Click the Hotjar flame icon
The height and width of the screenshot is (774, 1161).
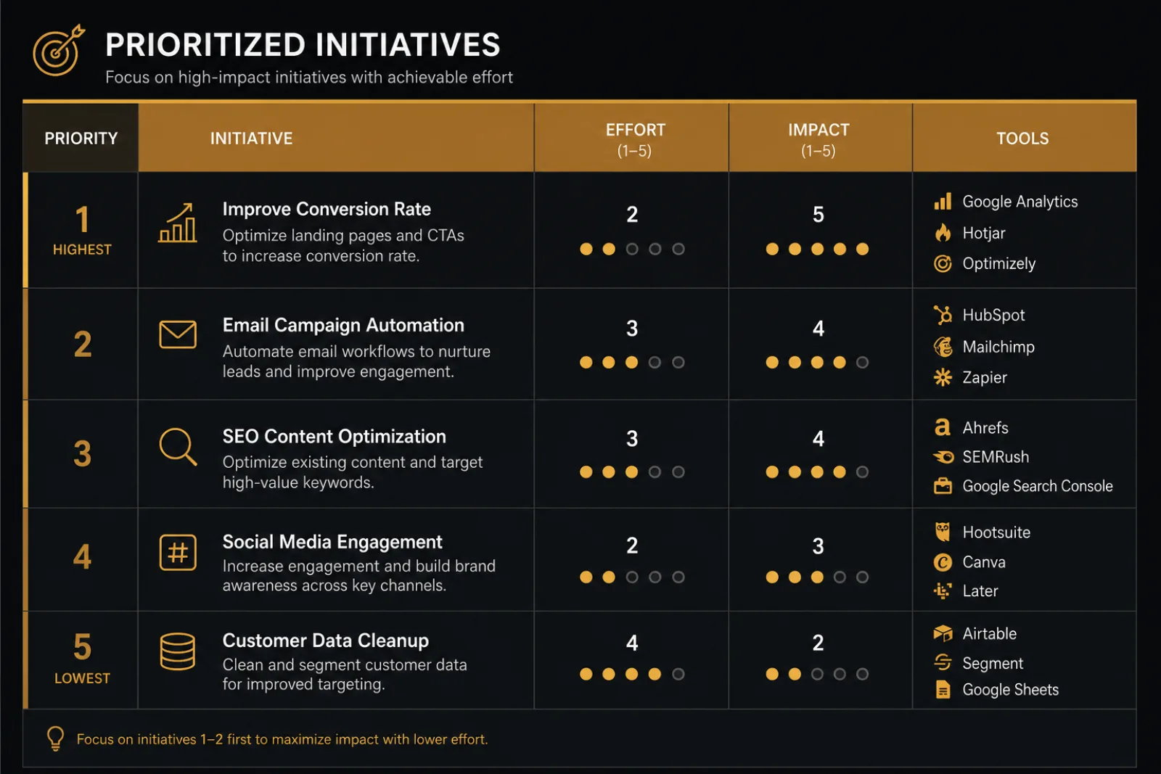[x=943, y=233]
